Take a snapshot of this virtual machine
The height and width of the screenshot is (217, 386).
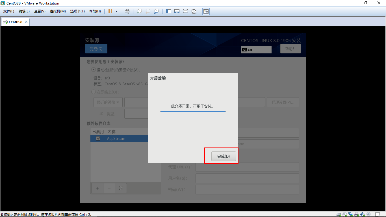click(139, 11)
